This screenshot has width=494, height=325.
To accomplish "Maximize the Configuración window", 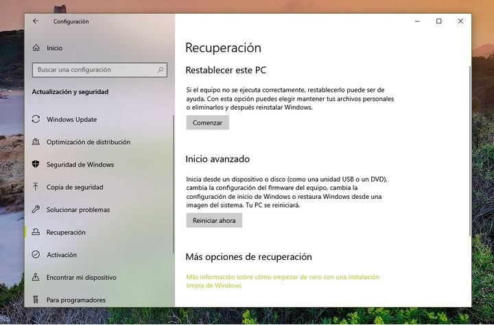I will 439,21.
